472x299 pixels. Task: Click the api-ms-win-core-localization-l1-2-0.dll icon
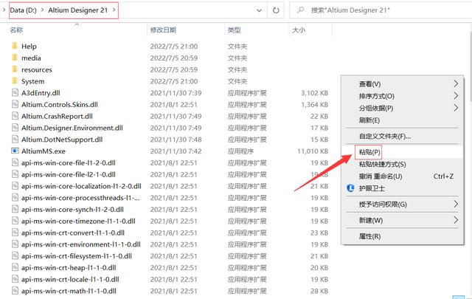pos(15,186)
